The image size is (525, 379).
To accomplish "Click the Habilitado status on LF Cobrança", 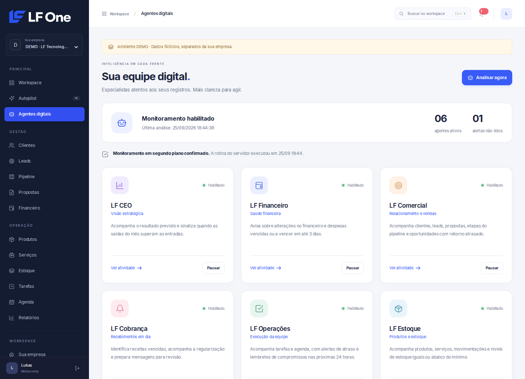I will point(214,309).
